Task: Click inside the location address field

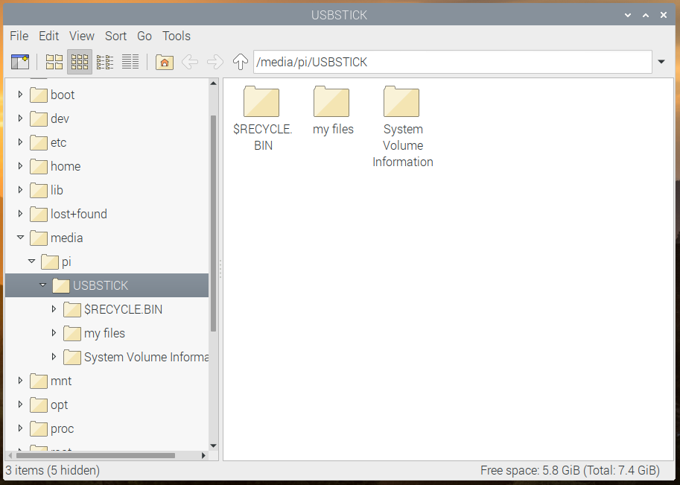Action: 447,62
